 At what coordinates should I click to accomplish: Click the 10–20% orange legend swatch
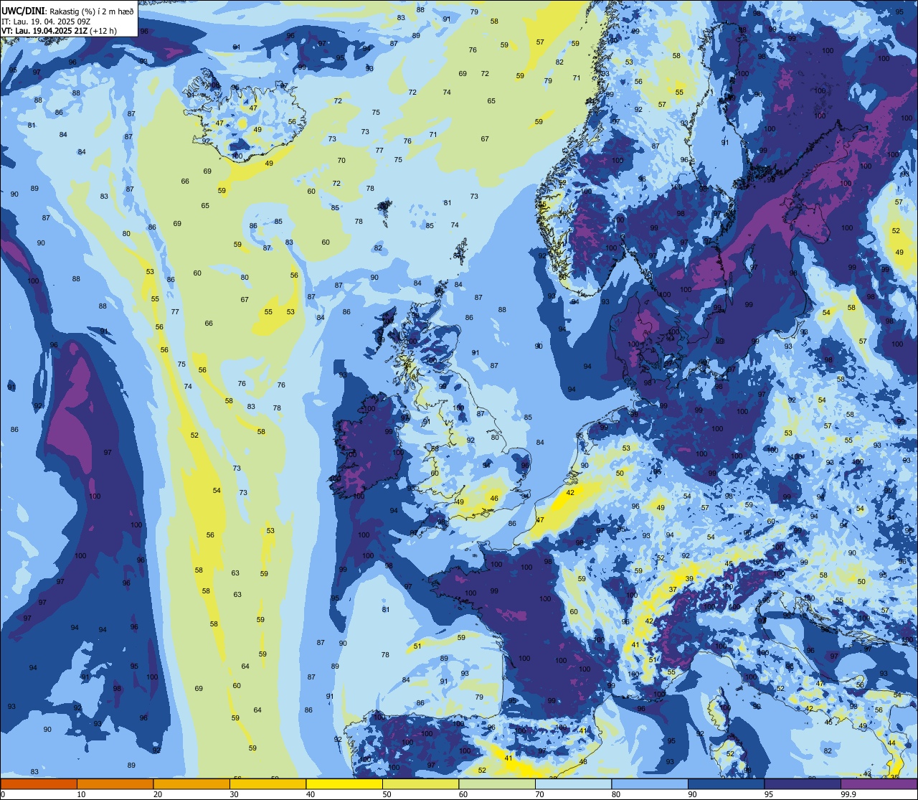(x=115, y=784)
